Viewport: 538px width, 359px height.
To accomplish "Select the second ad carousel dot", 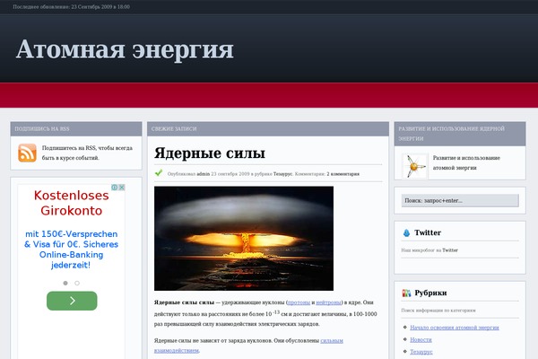I will tap(77, 283).
